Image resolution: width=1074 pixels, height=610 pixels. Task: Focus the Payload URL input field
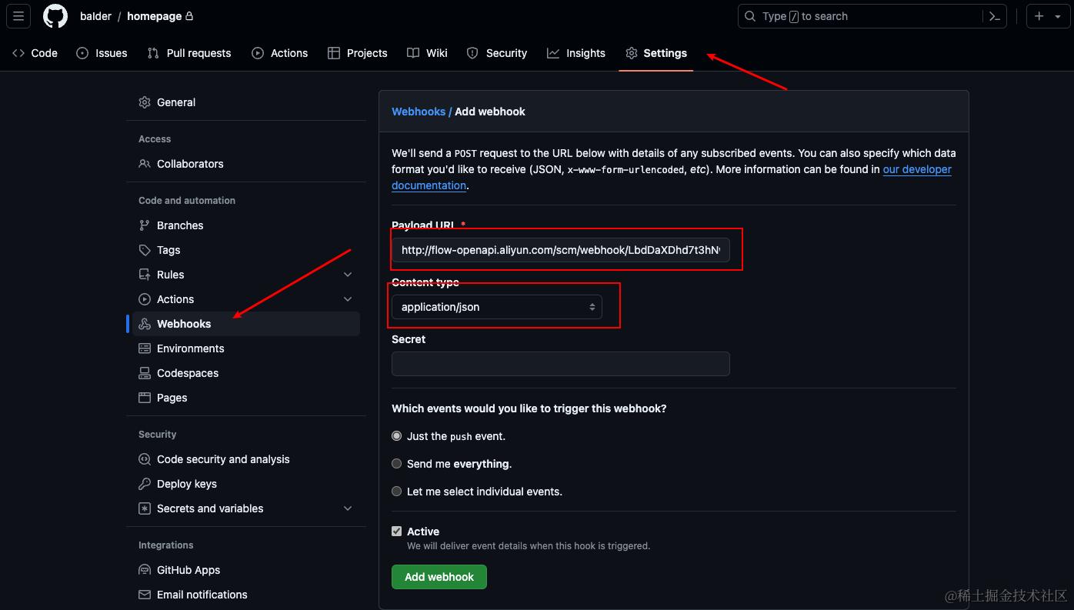pos(561,250)
